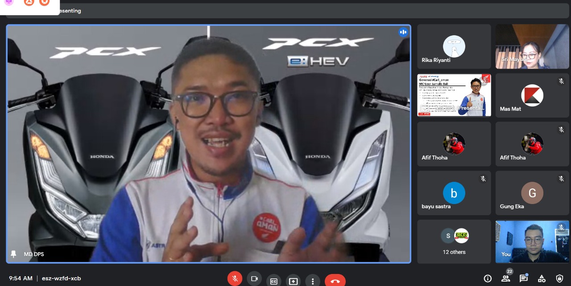Turn on closed captions
The image size is (571, 286).
pyautogui.click(x=273, y=281)
